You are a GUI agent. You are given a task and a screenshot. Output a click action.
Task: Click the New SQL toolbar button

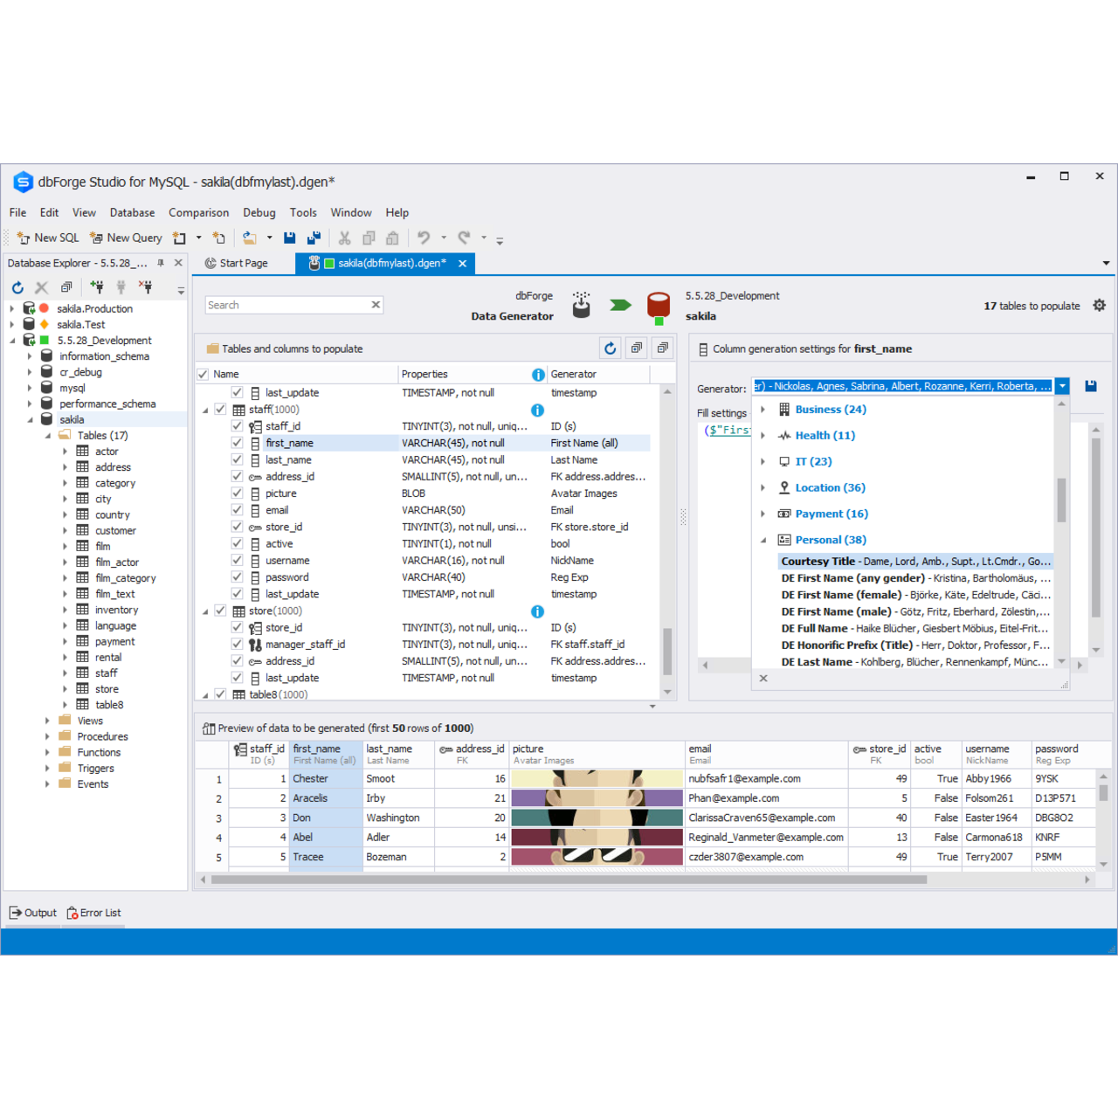48,238
